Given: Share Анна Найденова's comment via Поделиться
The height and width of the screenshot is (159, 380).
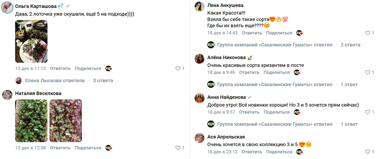Looking at the screenshot, I should tap(276, 112).
